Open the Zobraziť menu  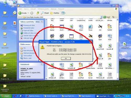pyautogui.click(x=33, y=9)
